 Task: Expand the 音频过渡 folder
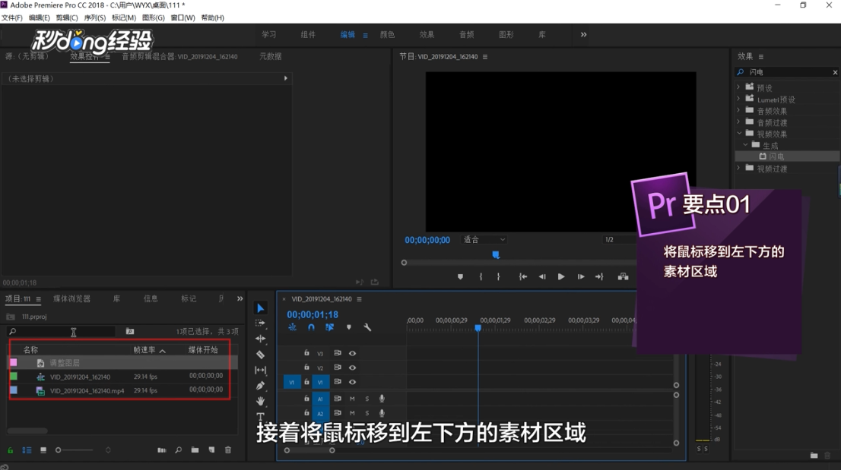pyautogui.click(x=738, y=122)
